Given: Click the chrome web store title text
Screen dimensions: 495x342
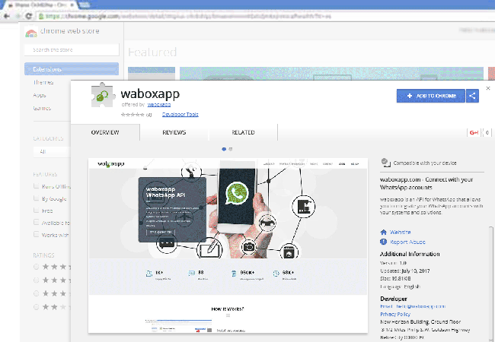Looking at the screenshot, I should click(x=70, y=31).
